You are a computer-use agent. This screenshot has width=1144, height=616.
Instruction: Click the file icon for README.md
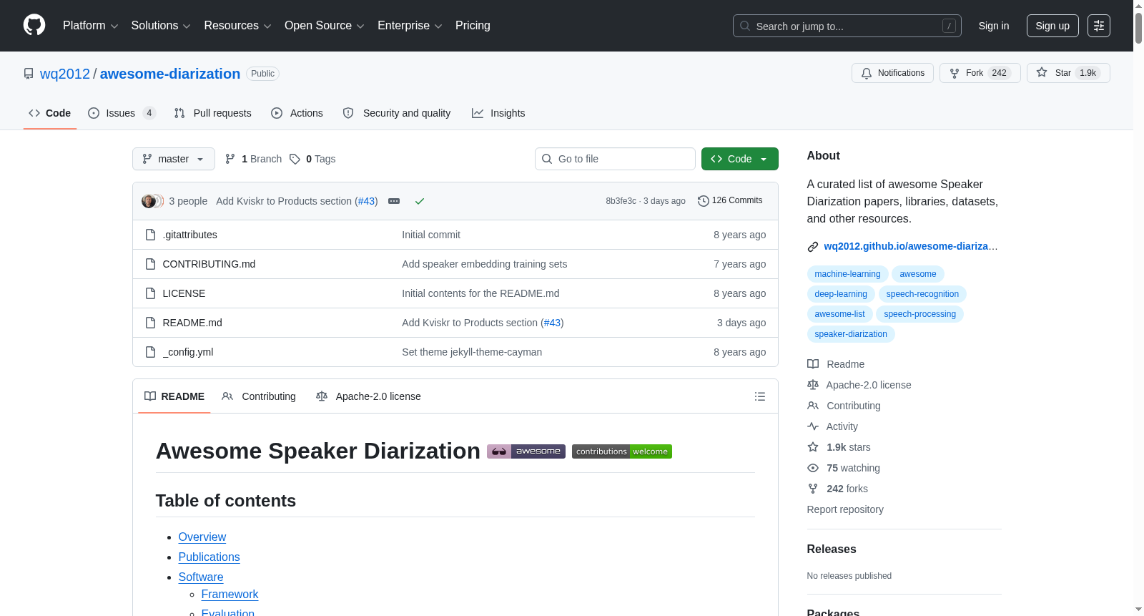click(150, 323)
